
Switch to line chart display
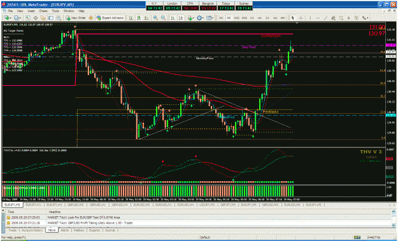click(146, 18)
